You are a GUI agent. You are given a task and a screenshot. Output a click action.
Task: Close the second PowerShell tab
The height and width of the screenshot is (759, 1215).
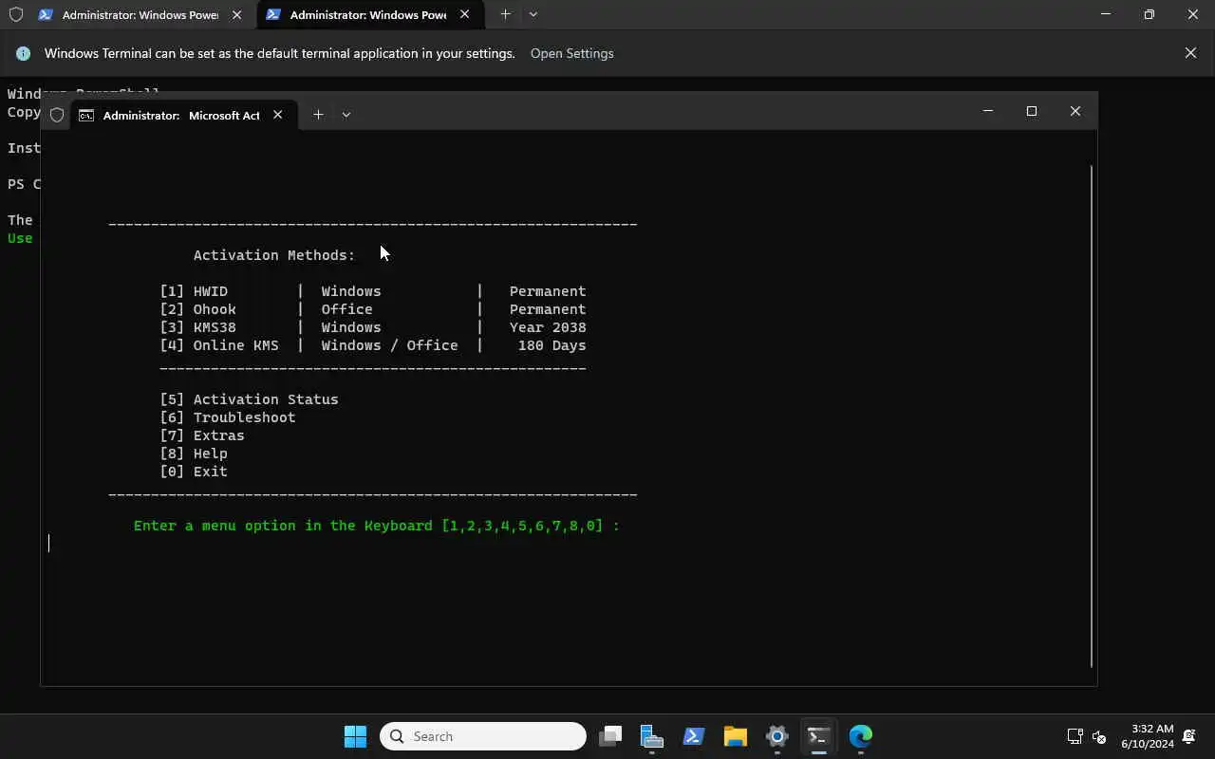coord(464,15)
